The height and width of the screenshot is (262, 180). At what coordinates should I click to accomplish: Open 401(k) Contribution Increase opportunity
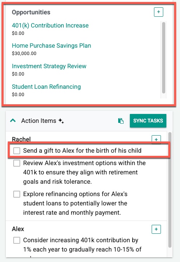click(50, 26)
